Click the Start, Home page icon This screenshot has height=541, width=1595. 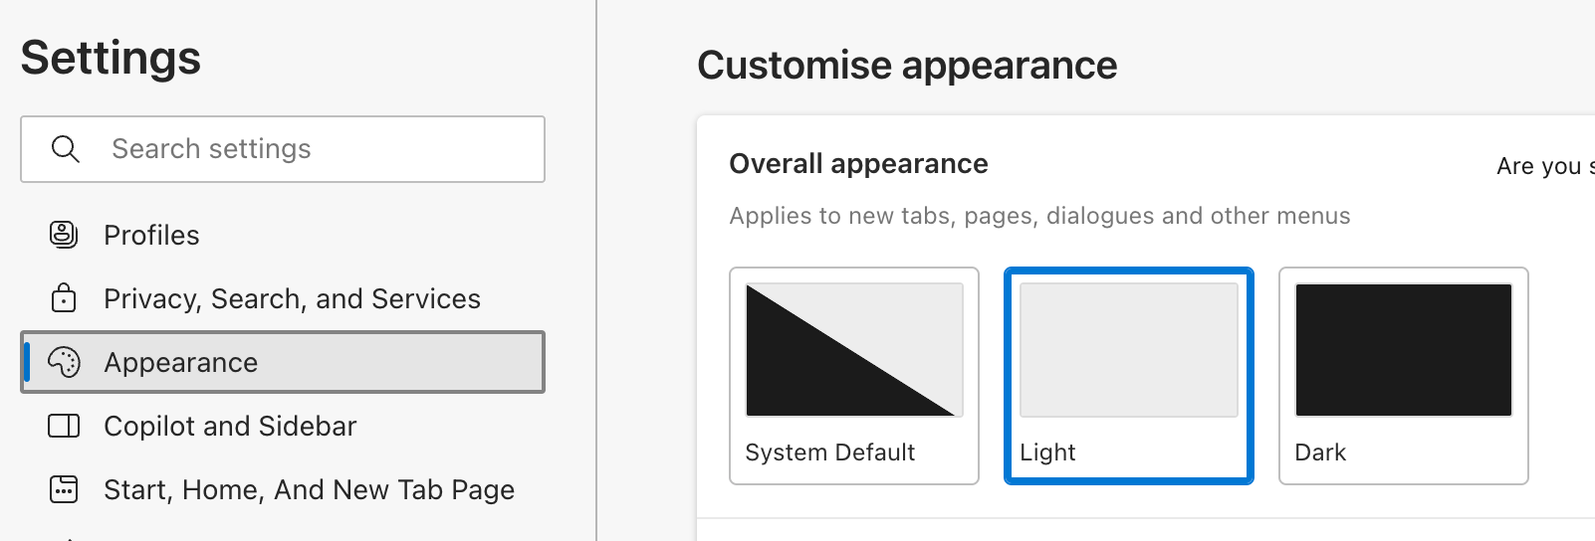[x=64, y=489]
